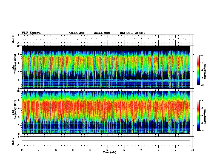Viewport: 217px width, 168px height.
Task: Click the ch.2 frequency tick label "8"
Action: pos(19,100)
